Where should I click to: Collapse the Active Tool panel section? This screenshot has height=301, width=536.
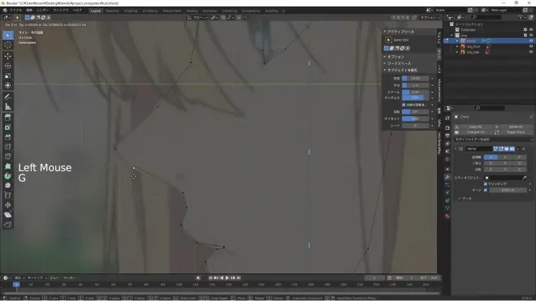(x=385, y=32)
